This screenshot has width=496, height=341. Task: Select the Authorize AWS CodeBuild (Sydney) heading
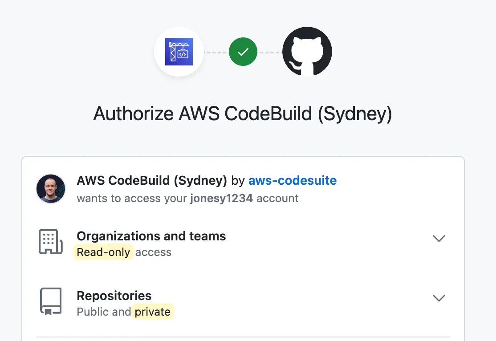click(242, 114)
